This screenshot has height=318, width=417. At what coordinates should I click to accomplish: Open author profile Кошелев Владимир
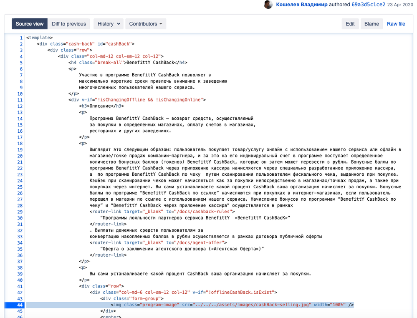coord(301,5)
